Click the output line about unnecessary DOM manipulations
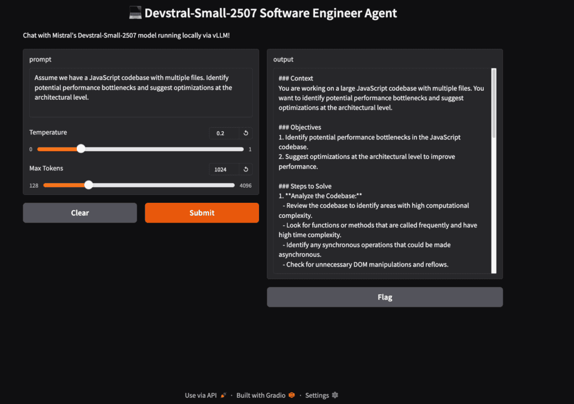Image resolution: width=574 pixels, height=404 pixels. (x=365, y=264)
